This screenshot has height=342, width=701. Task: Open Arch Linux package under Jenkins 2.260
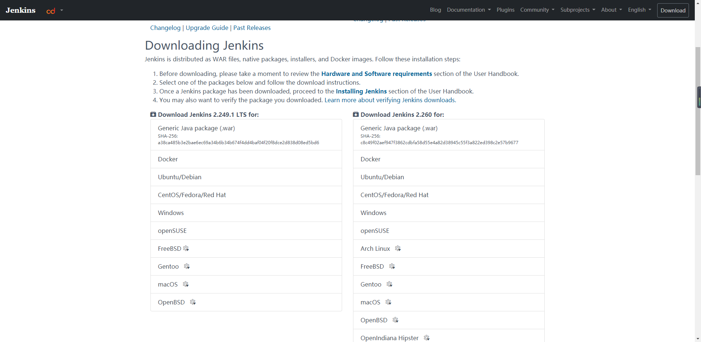[x=449, y=249]
